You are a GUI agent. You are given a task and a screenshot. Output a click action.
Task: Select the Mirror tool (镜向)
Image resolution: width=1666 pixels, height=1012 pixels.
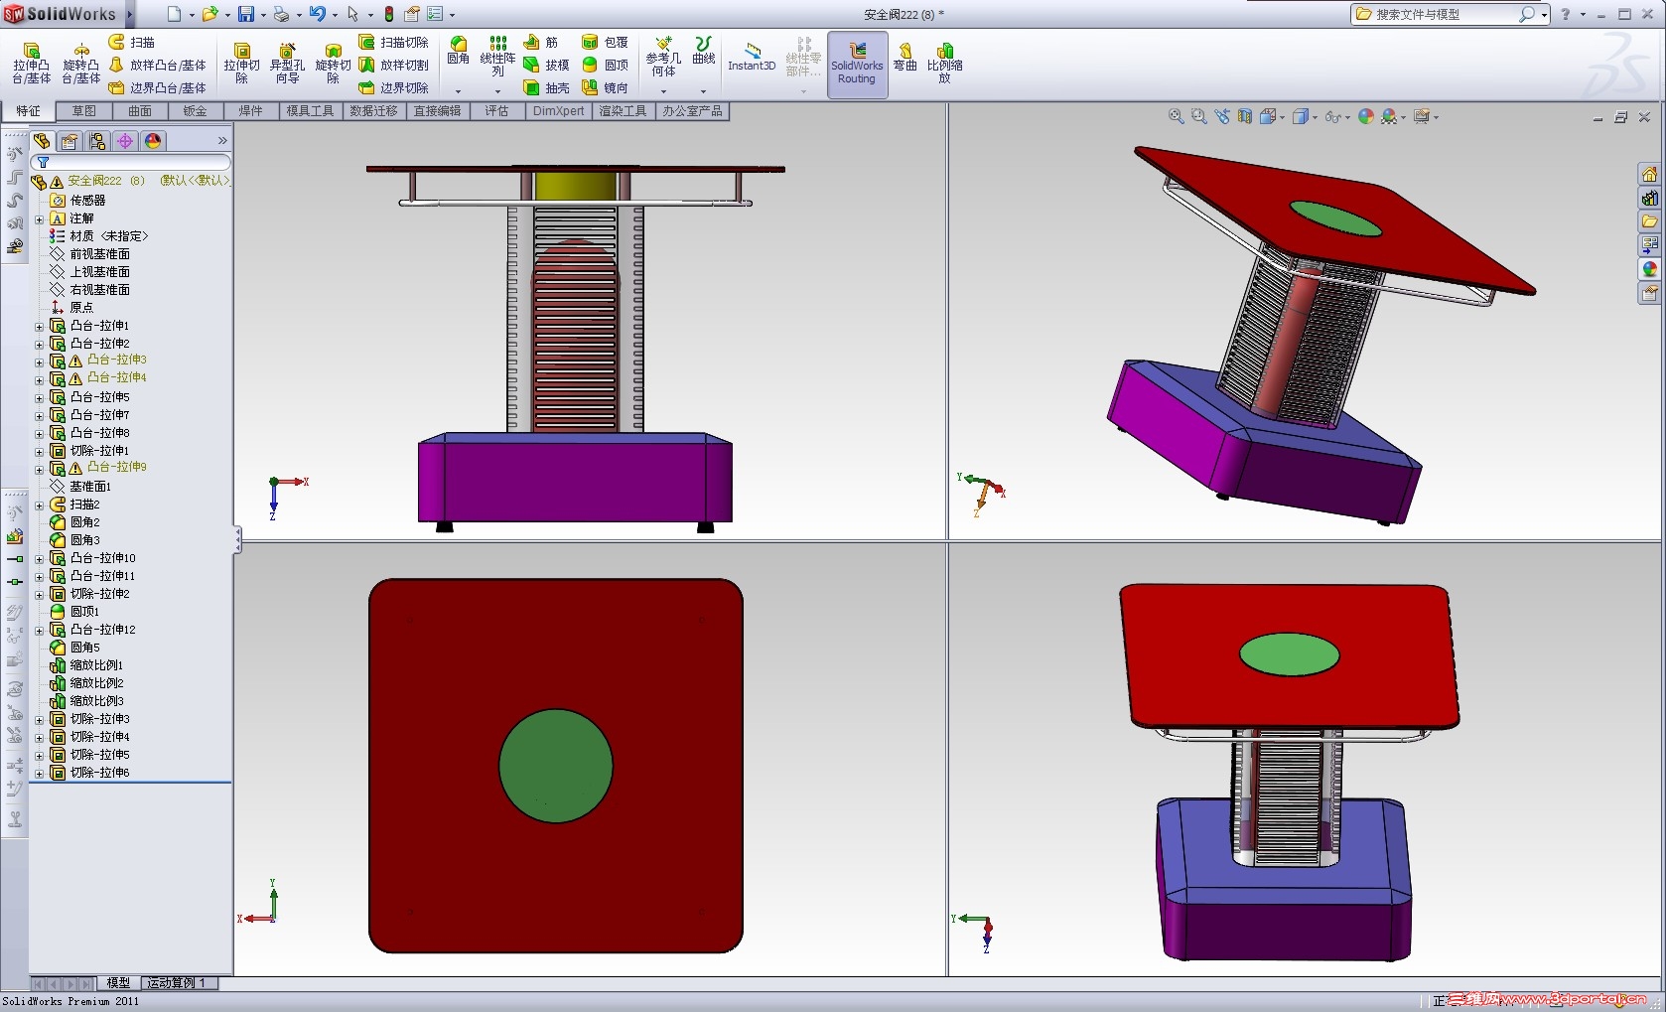coord(606,87)
